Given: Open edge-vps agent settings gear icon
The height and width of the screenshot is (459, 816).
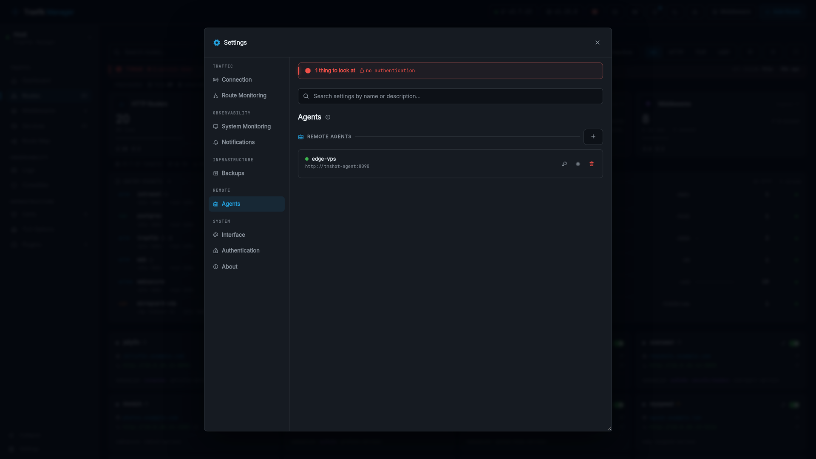Looking at the screenshot, I should pyautogui.click(x=578, y=164).
